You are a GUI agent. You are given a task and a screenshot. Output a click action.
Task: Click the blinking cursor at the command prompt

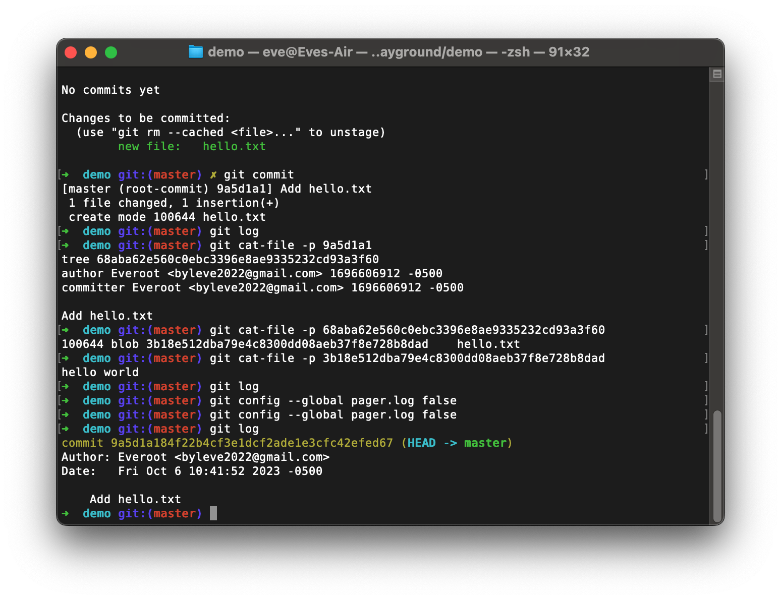(x=212, y=513)
